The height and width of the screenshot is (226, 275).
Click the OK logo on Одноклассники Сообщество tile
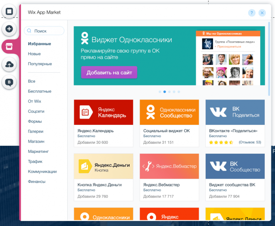coord(151,112)
